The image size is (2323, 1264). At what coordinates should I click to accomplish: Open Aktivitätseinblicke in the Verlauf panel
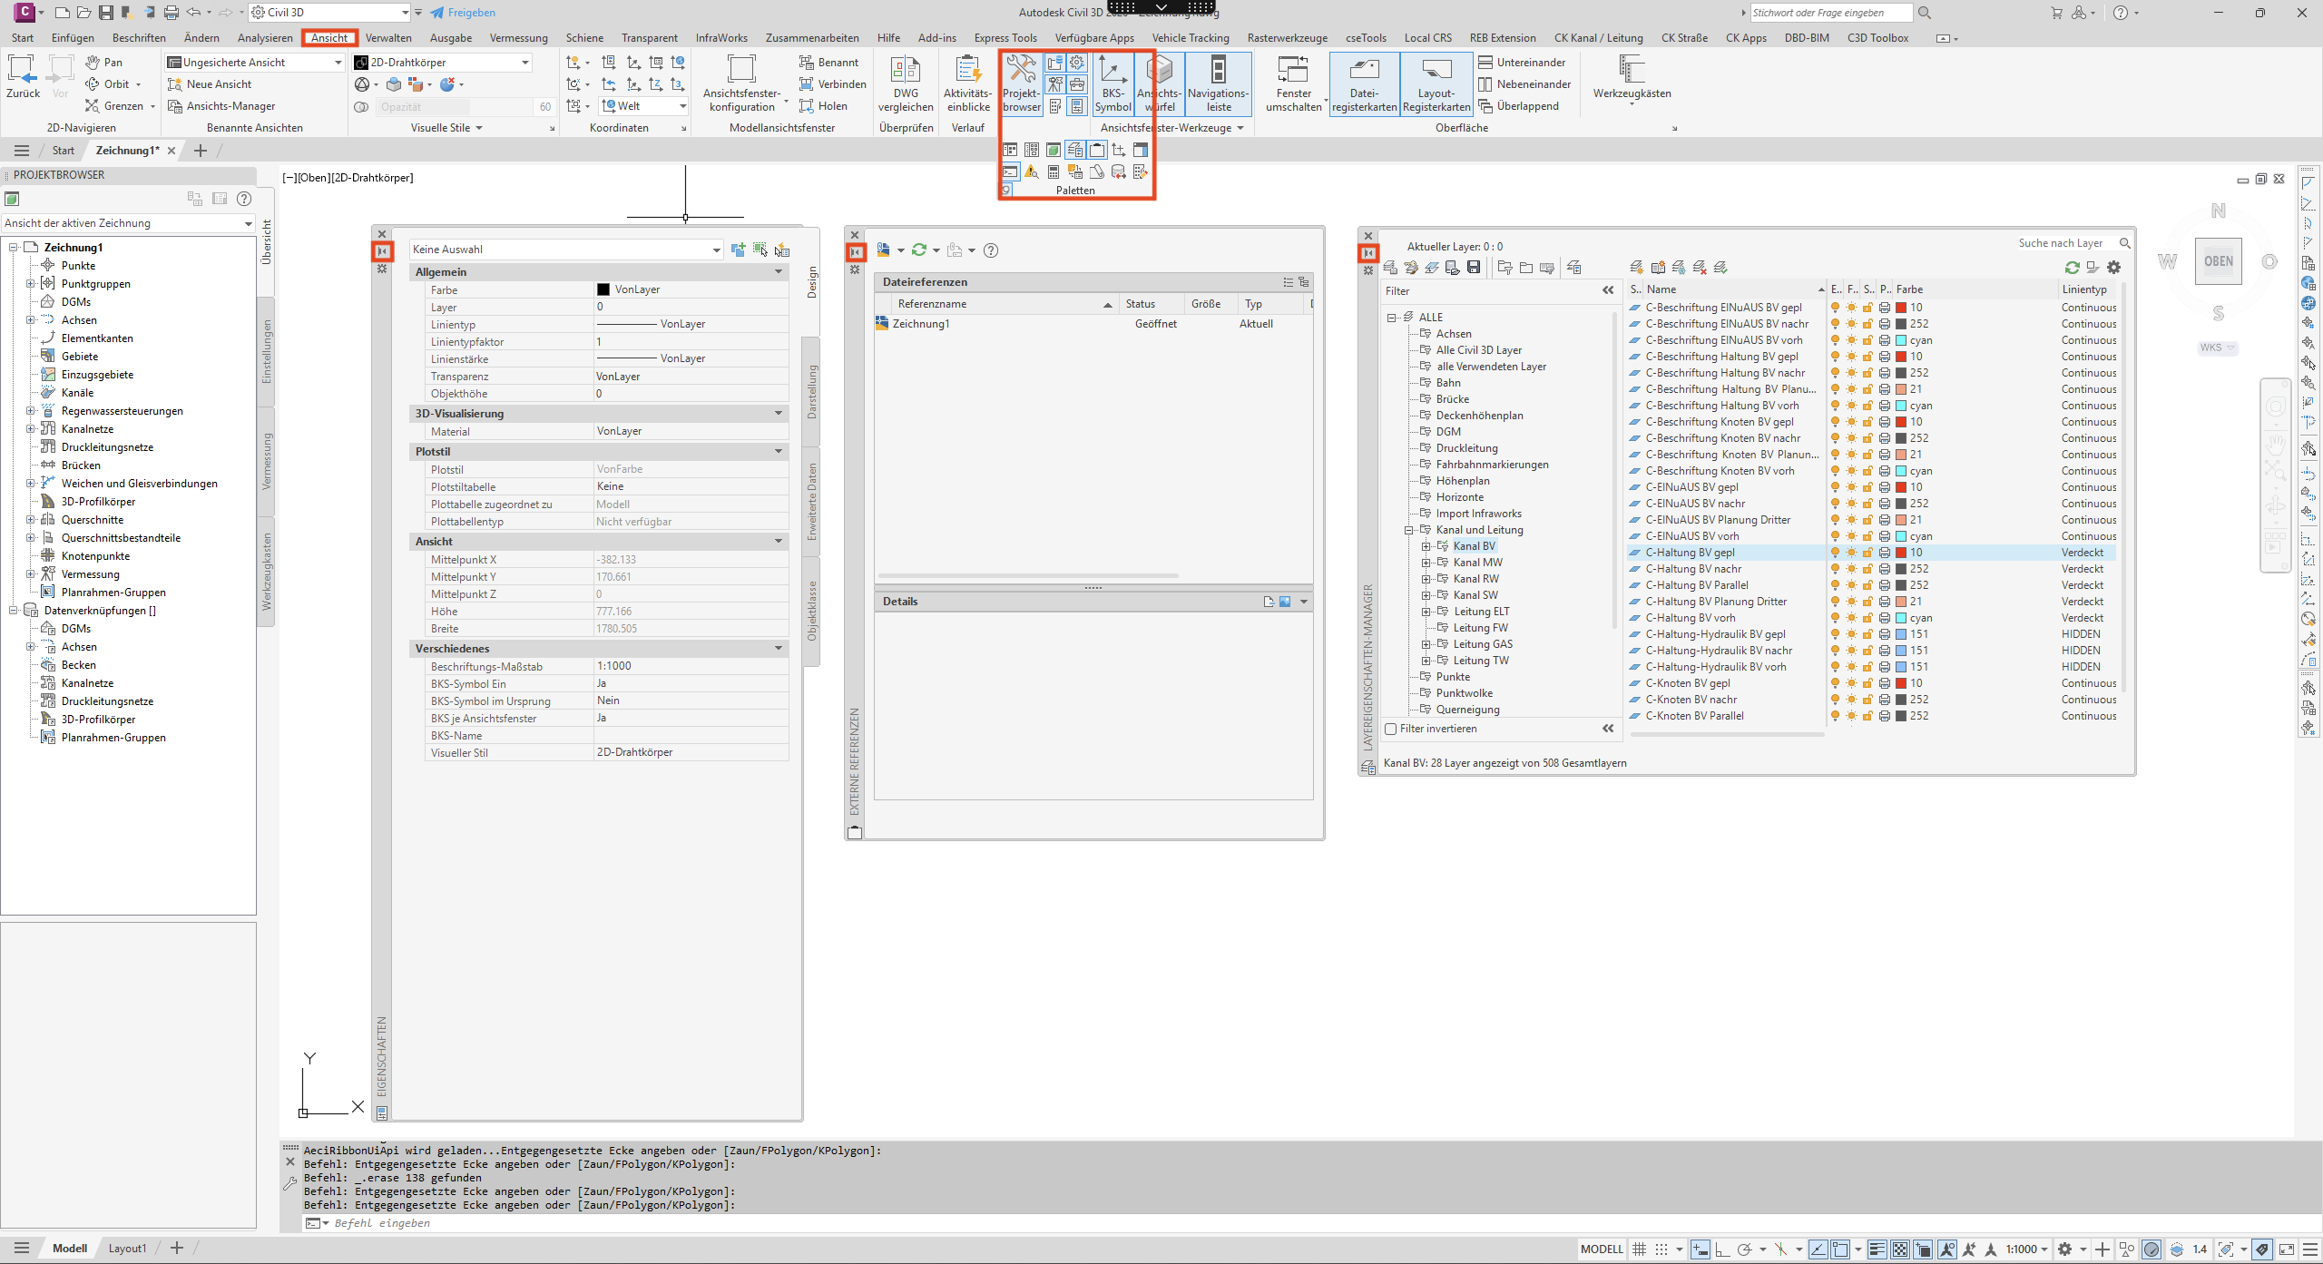pyautogui.click(x=967, y=83)
